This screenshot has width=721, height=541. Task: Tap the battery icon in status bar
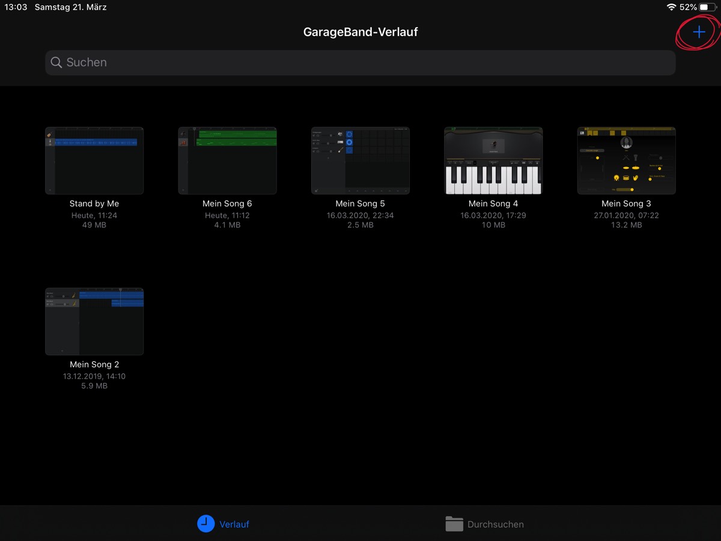click(x=707, y=7)
